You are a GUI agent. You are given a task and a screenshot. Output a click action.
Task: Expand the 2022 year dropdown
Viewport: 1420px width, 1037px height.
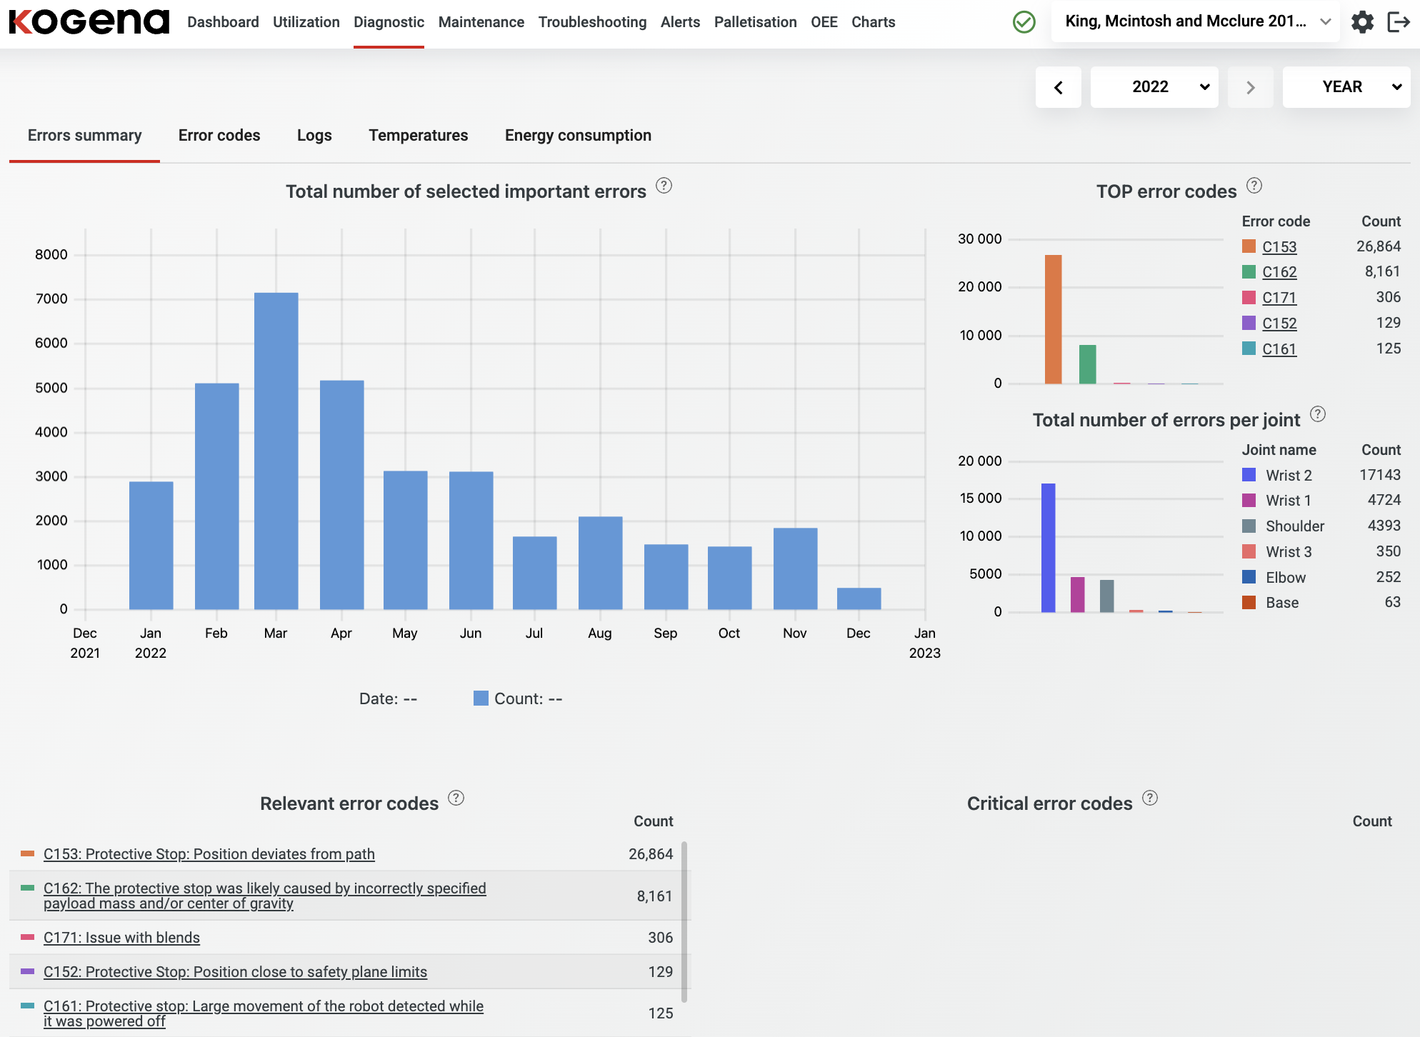click(1154, 87)
